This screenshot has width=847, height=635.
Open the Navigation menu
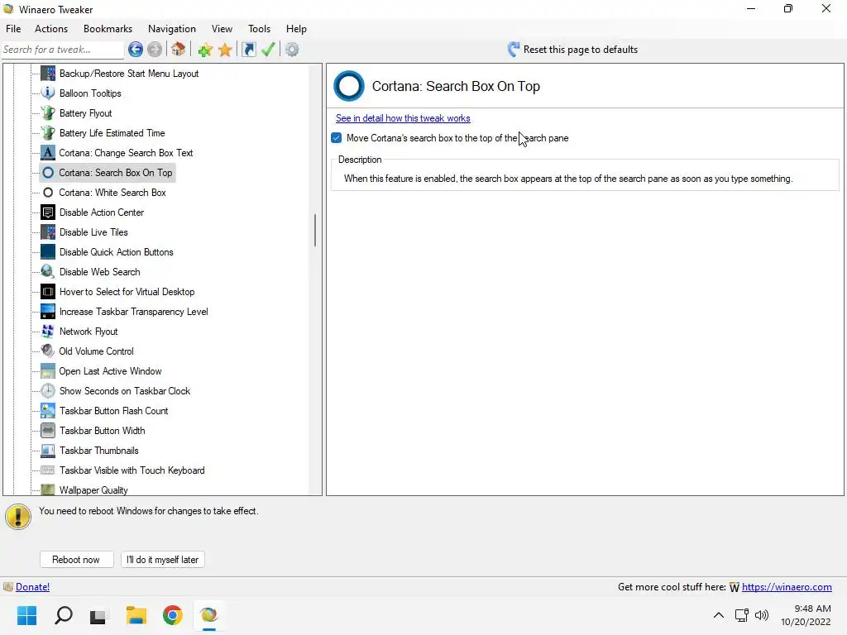[x=172, y=29]
